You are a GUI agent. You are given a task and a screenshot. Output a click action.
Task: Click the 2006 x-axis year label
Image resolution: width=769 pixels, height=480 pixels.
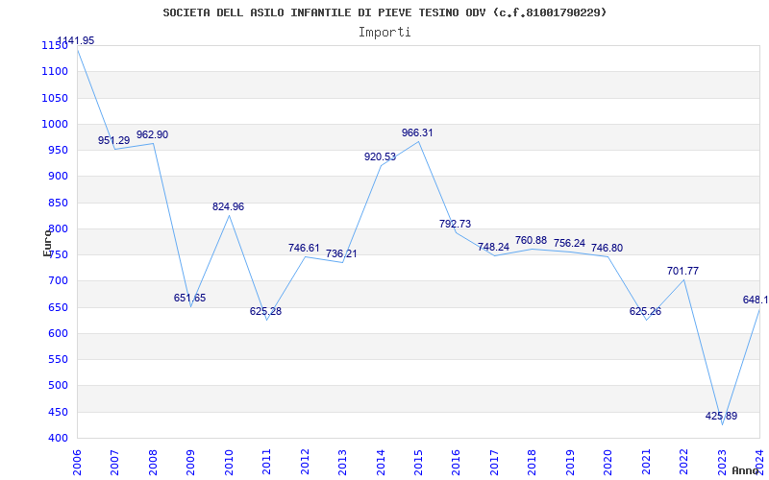pyautogui.click(x=77, y=462)
